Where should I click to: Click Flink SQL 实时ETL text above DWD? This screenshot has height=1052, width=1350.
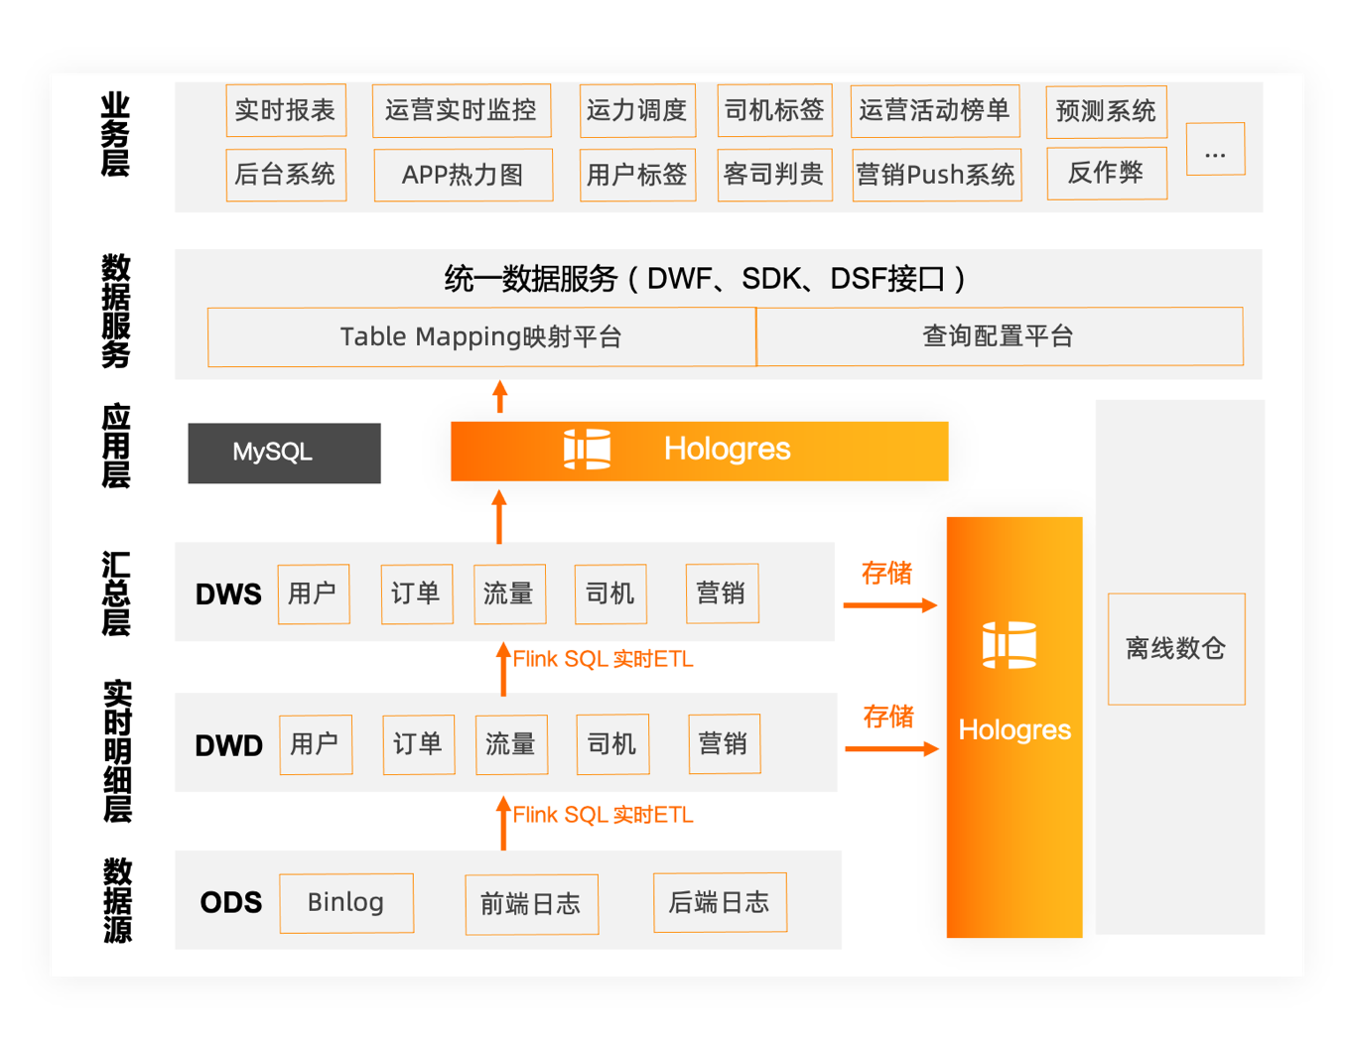click(603, 660)
